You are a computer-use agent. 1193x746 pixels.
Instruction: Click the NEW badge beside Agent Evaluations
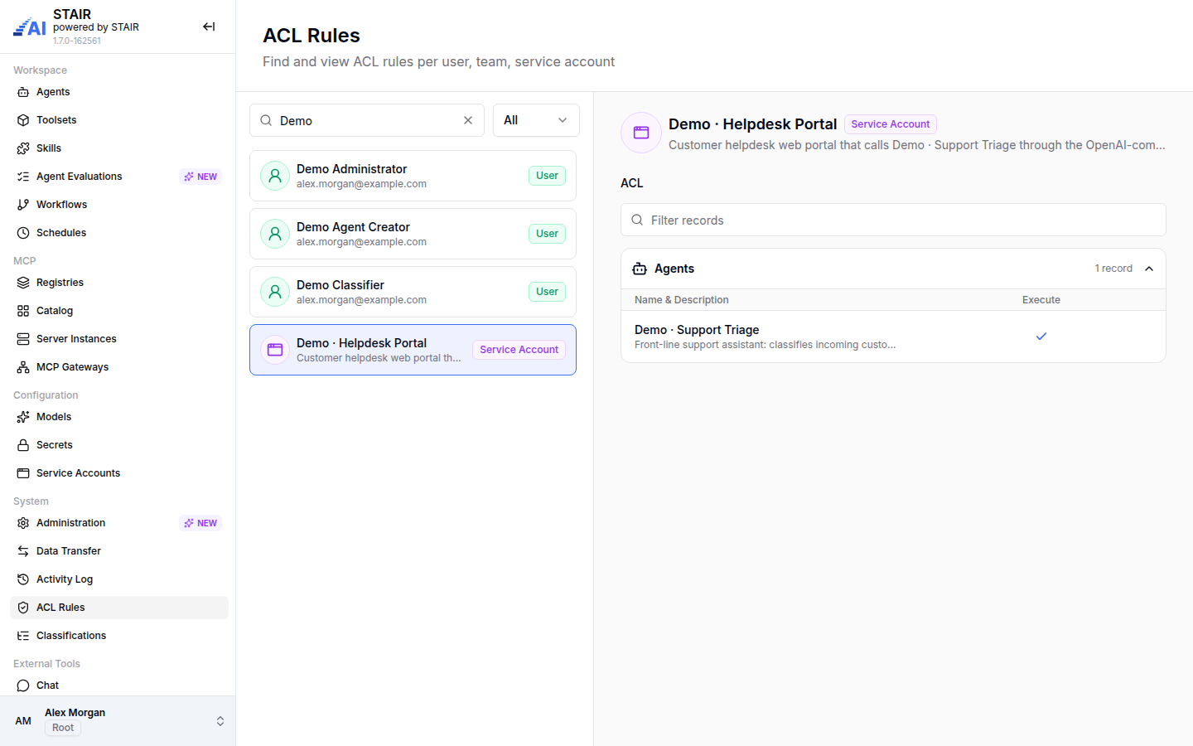pyautogui.click(x=200, y=177)
